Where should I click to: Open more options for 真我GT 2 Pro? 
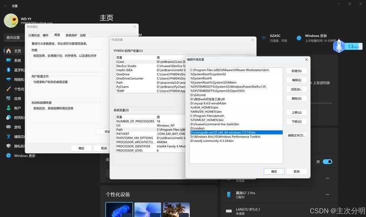tap(327, 194)
